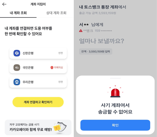Click the red siren alert icon
The height and width of the screenshot is (137, 157).
[x=115, y=91]
